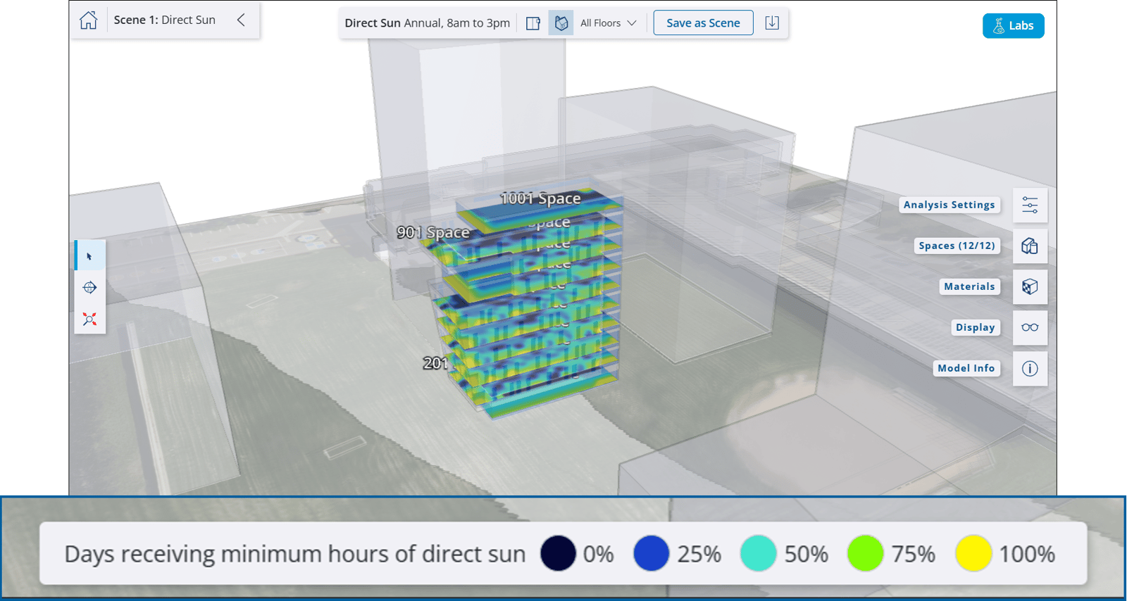
Task: Select the 901 Space label
Action: [433, 232]
